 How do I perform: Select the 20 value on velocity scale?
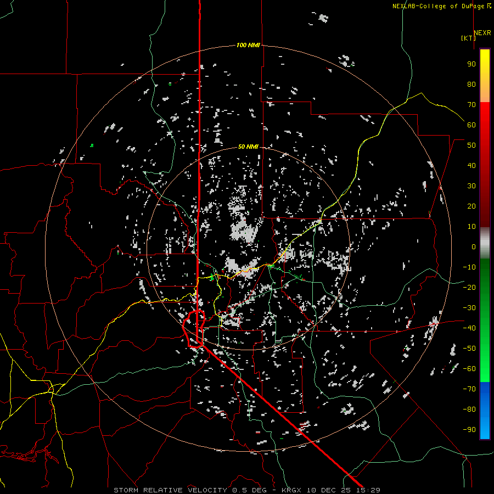(x=471, y=206)
